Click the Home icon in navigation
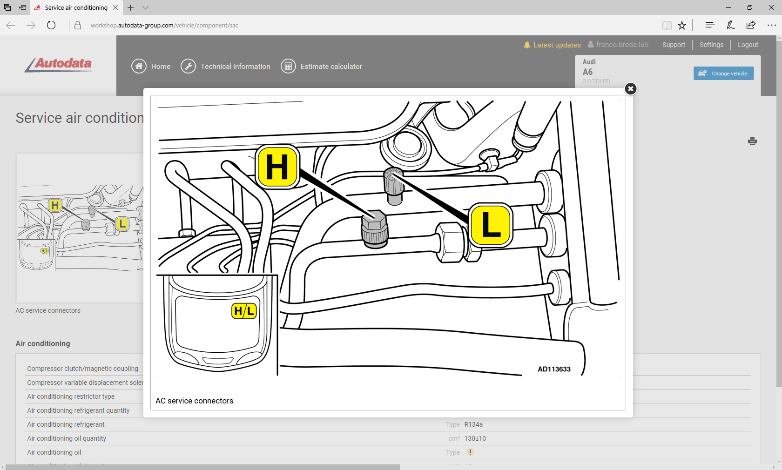This screenshot has width=782, height=470. pyautogui.click(x=139, y=67)
